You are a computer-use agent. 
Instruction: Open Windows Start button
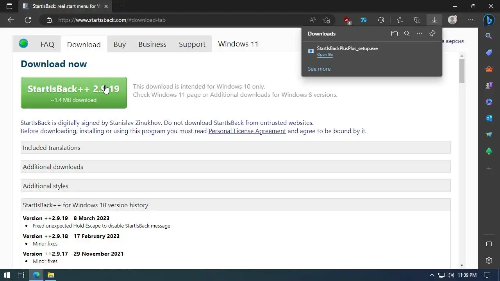tap(7, 275)
